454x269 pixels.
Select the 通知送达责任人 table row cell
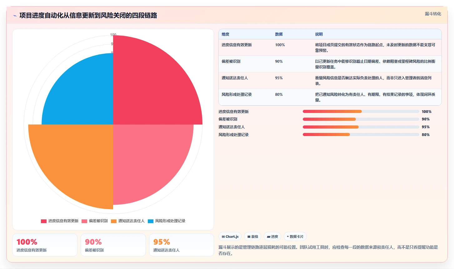[x=235, y=78]
